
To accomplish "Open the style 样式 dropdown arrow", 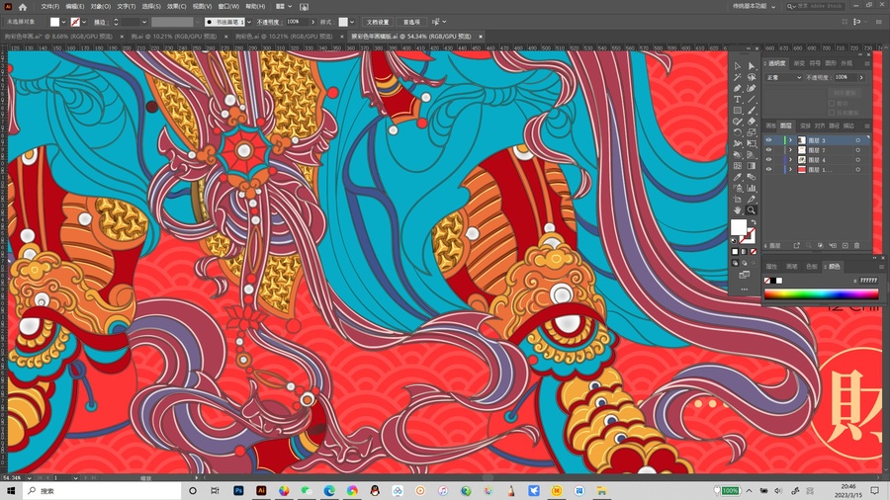I will [352, 22].
